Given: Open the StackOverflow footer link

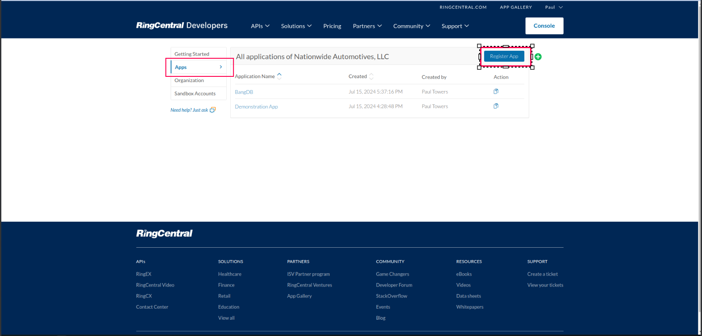Looking at the screenshot, I should pyautogui.click(x=392, y=296).
